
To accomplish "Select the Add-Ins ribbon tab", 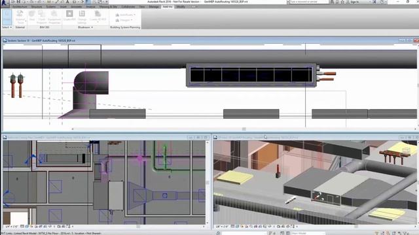I will coord(168,7).
